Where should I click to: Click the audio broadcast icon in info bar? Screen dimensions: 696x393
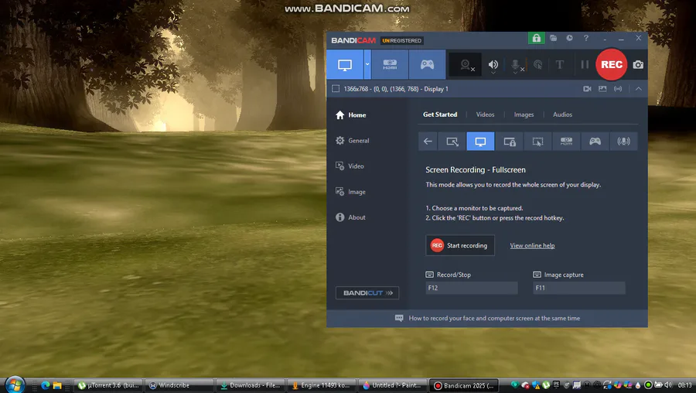[618, 89]
